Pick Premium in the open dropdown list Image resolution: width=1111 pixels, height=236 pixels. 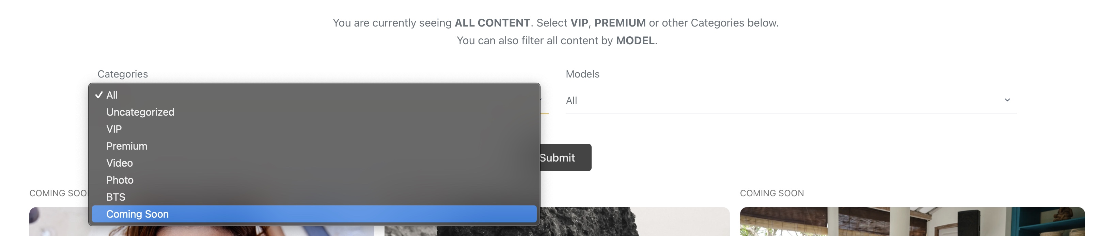126,146
